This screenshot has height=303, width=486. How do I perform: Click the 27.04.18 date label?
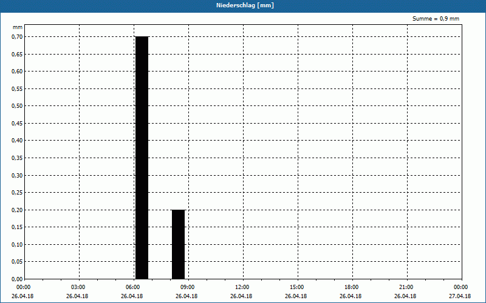point(460,296)
